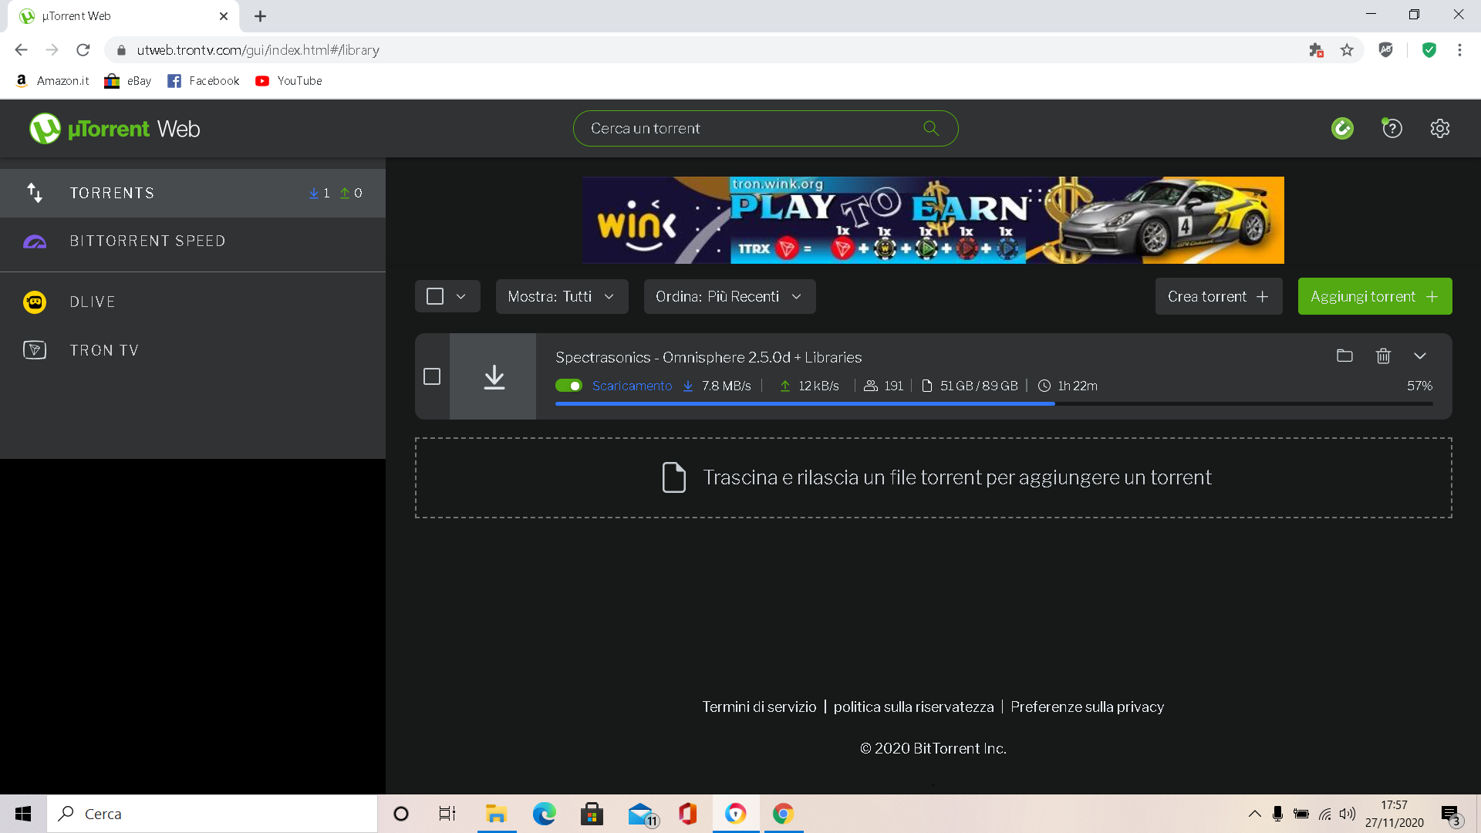The width and height of the screenshot is (1481, 833).
Task: Open the green BitTorrent Speed status icon
Action: point(1342,128)
